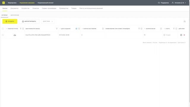190x107 pixels.
Task: Open the Национальный каталог menu item
Action: point(45,3)
